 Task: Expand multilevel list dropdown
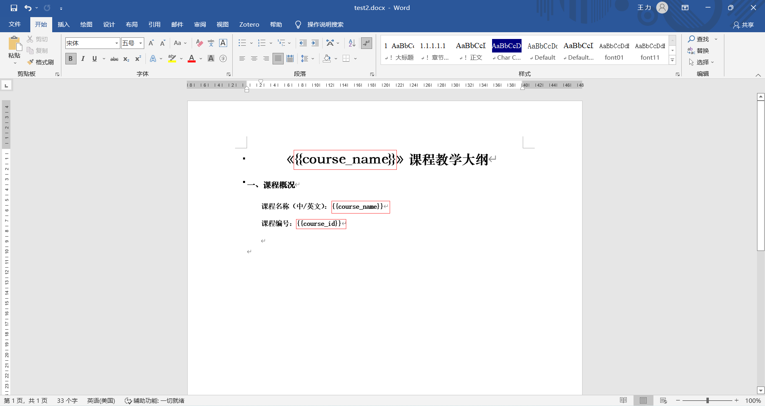coord(289,43)
